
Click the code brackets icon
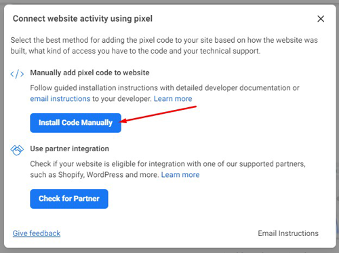(x=17, y=74)
